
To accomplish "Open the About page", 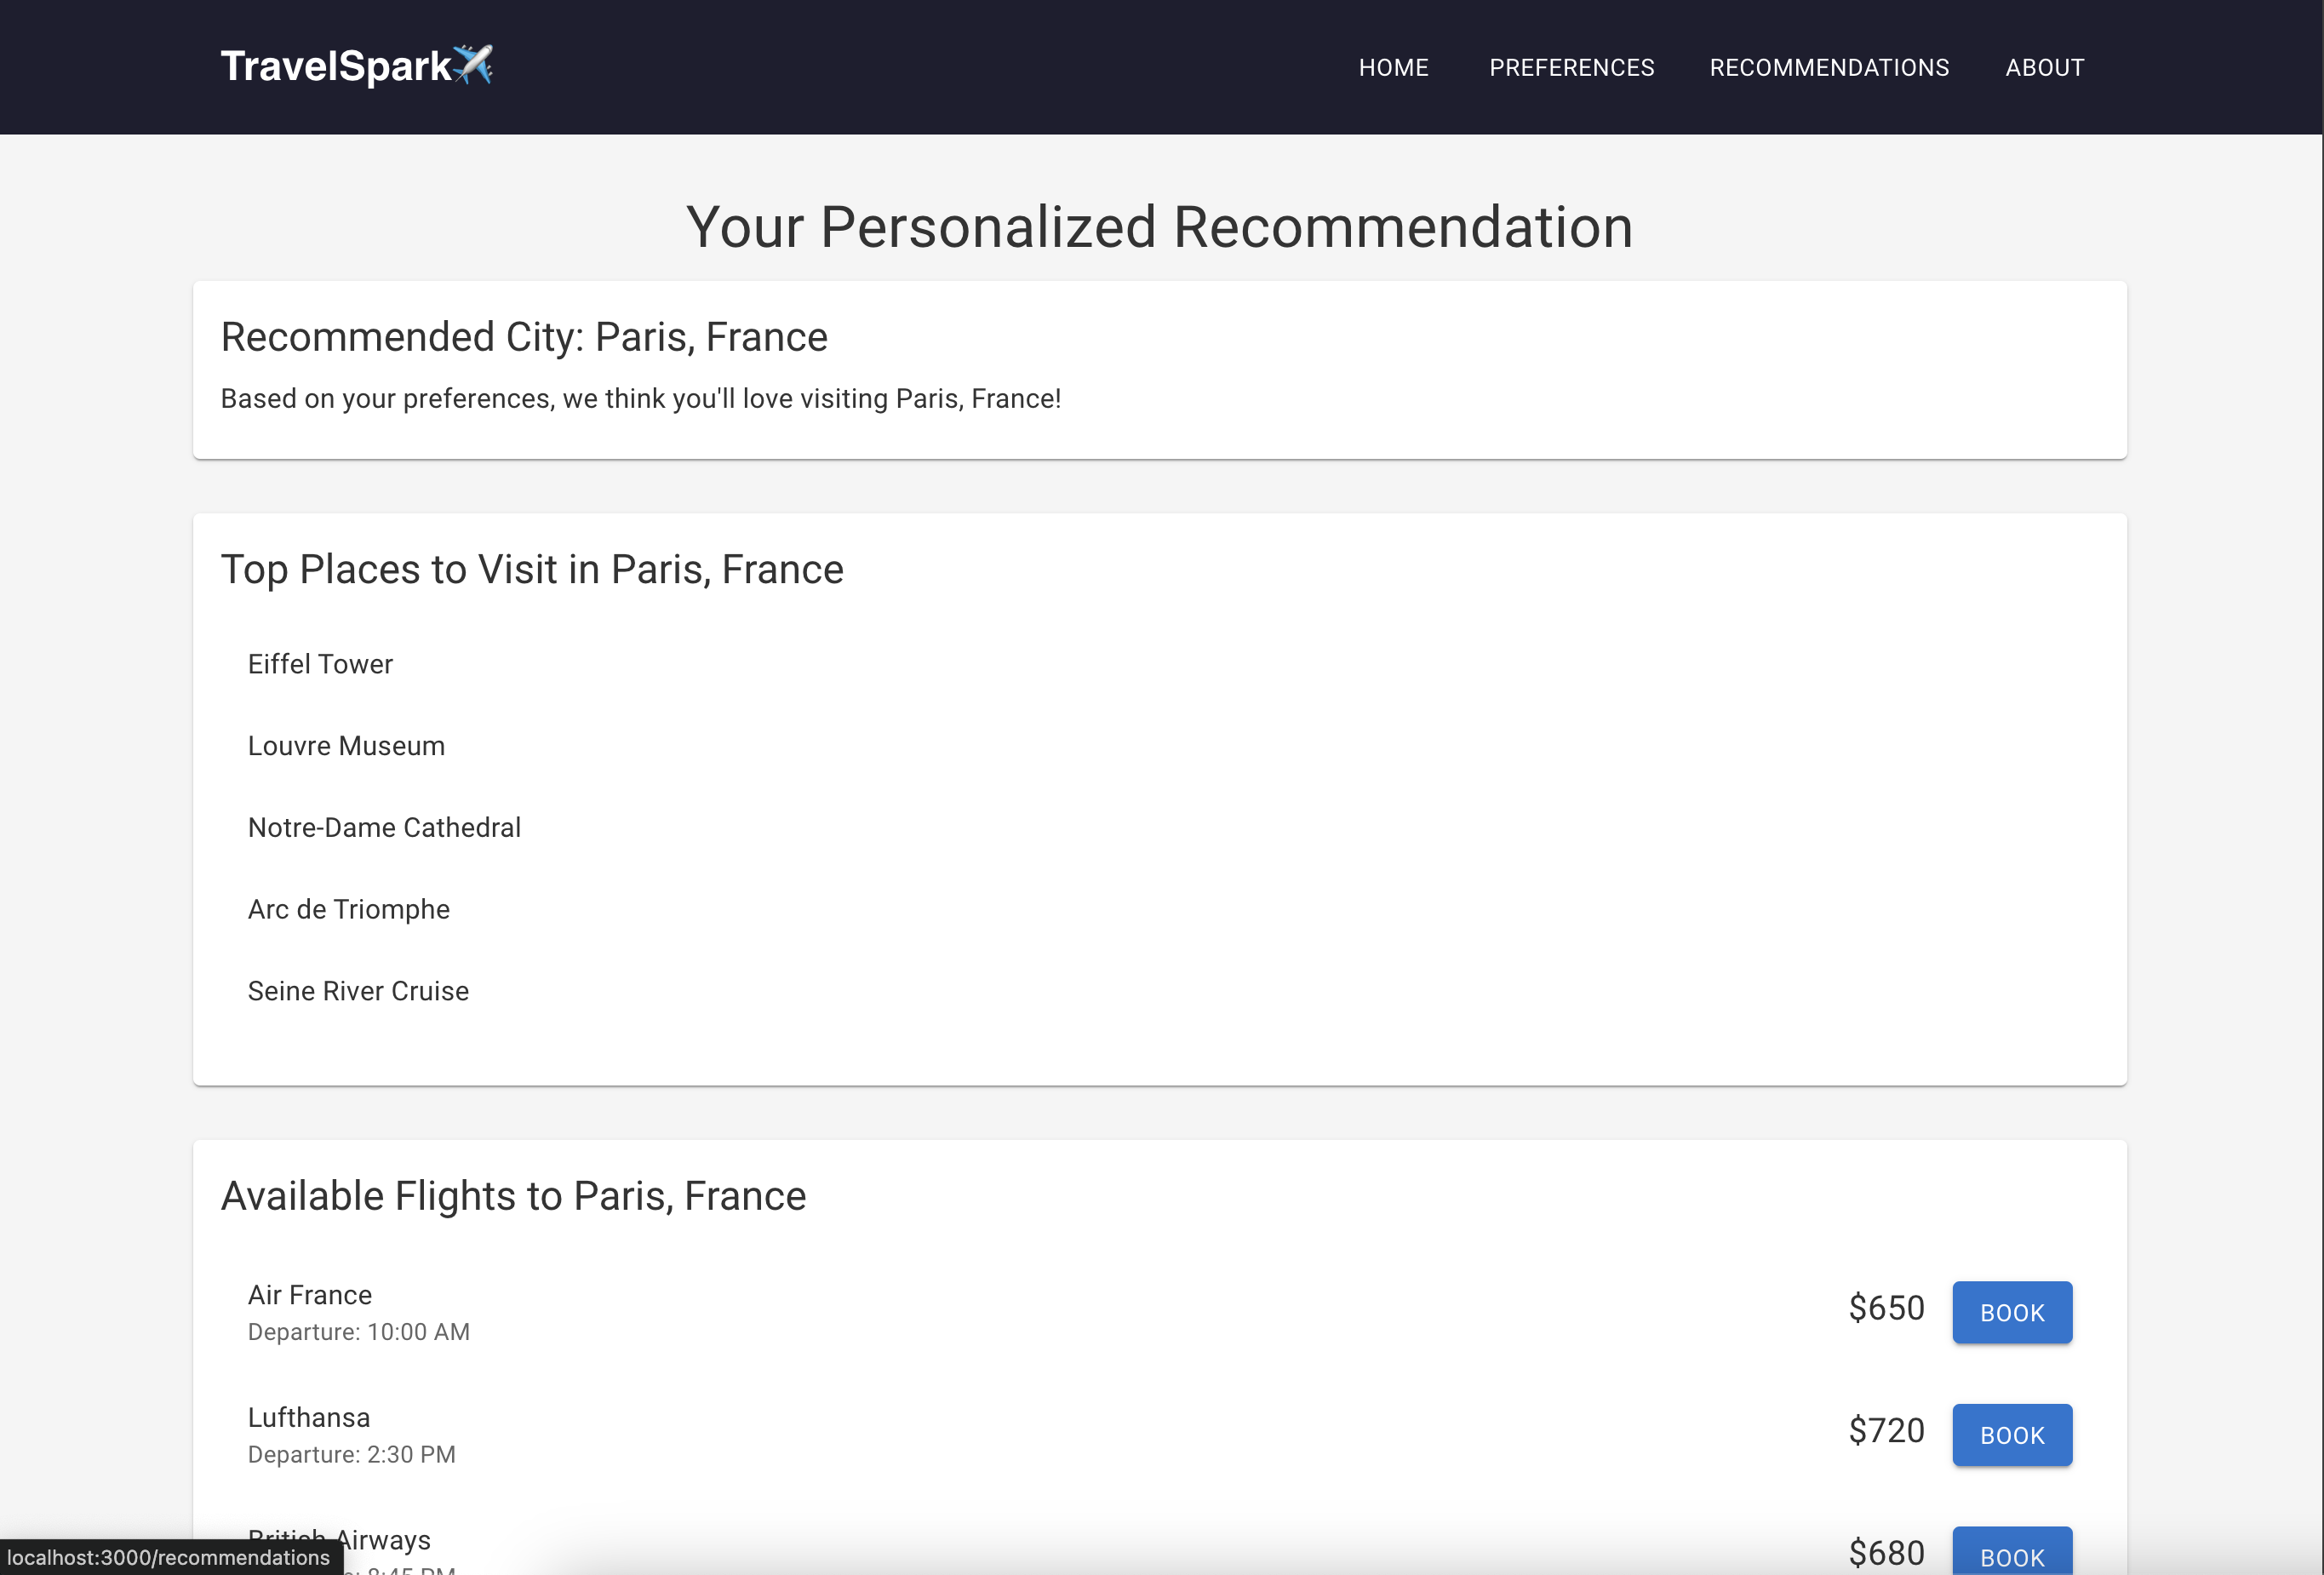I will (x=2044, y=67).
